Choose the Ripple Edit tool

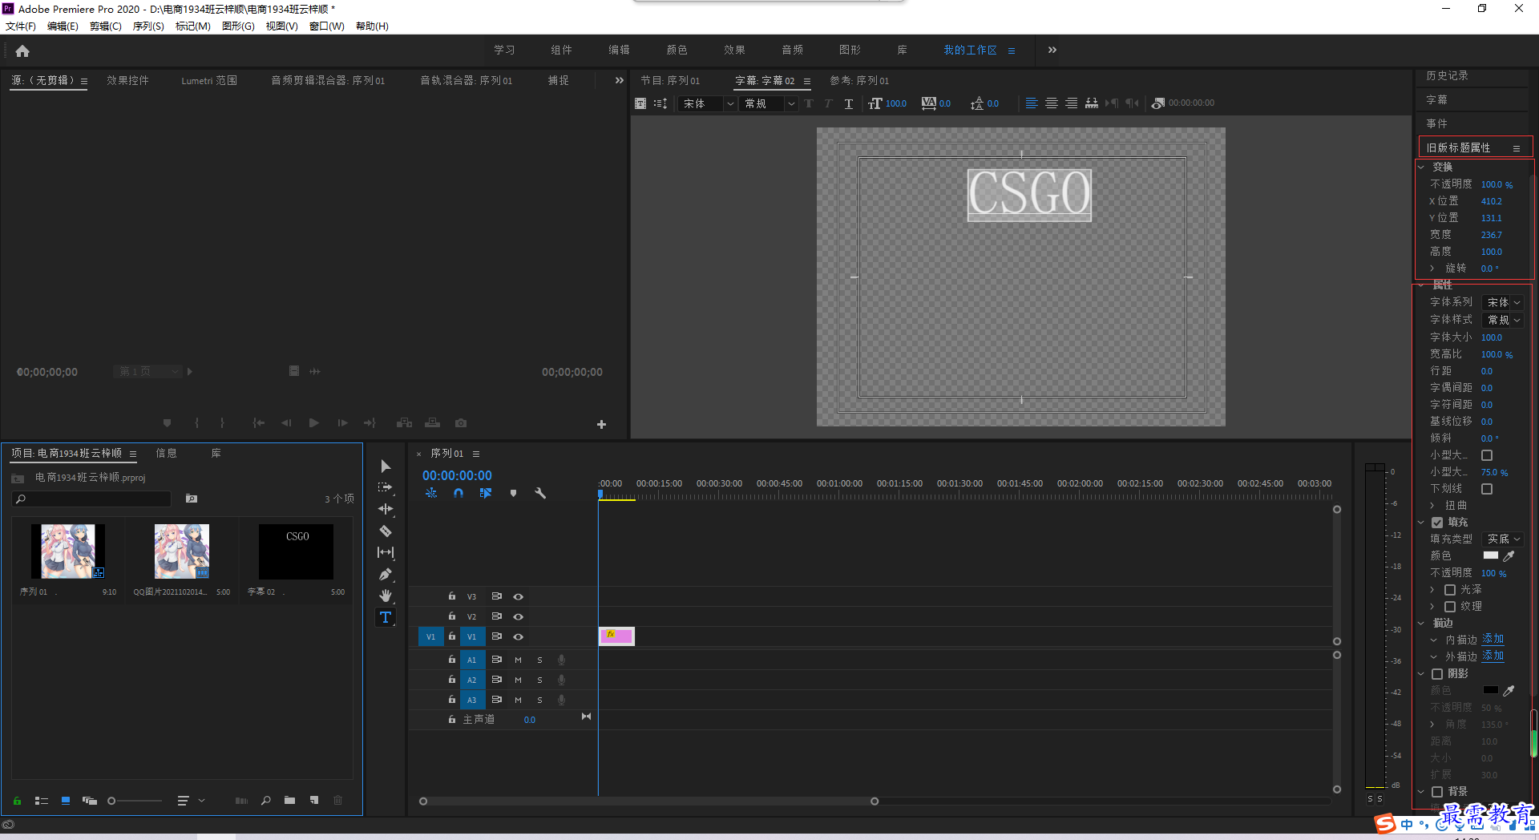point(386,509)
